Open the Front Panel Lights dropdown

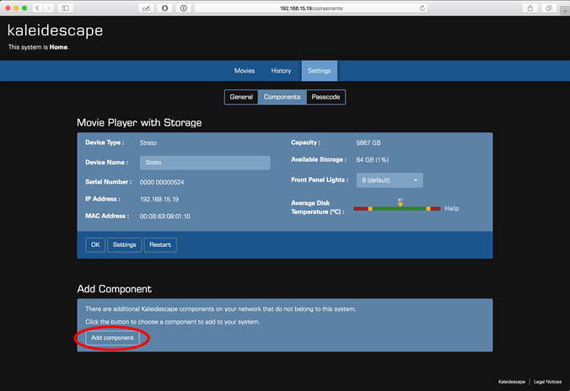[x=391, y=180]
